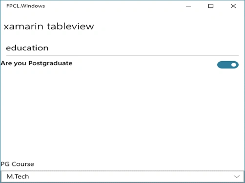Click the 'Are you Postgraduate' label
This screenshot has width=245, height=183.
(37, 63)
